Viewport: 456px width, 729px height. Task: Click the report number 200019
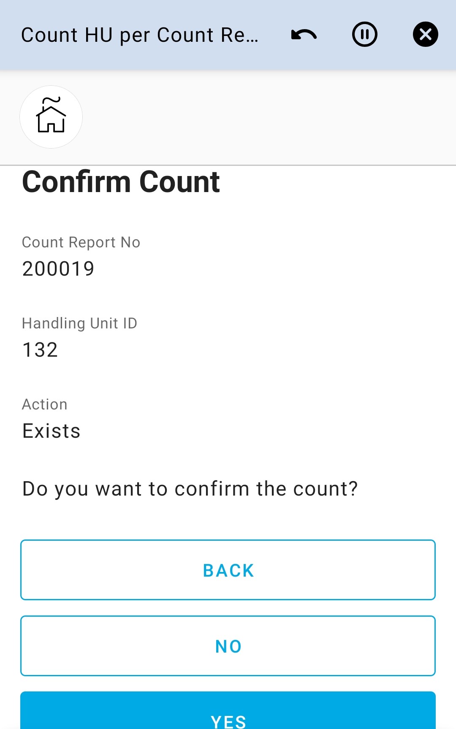click(x=58, y=269)
